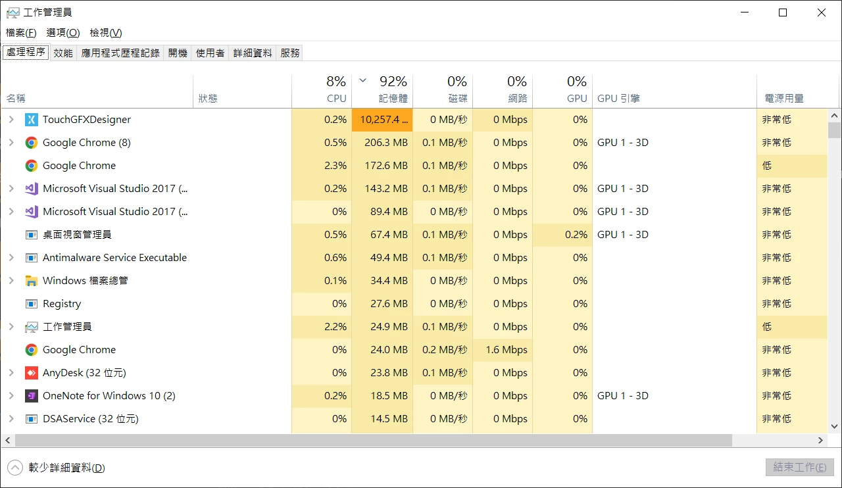The image size is (842, 488).
Task: Click the Visual Studio icon in the 89.4 MB row
Action: pyautogui.click(x=31, y=212)
